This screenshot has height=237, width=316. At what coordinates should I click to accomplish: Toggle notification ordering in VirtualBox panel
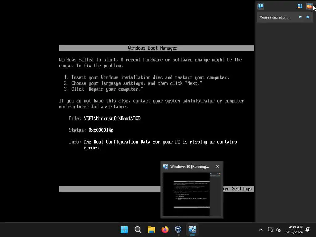pos(300,6)
